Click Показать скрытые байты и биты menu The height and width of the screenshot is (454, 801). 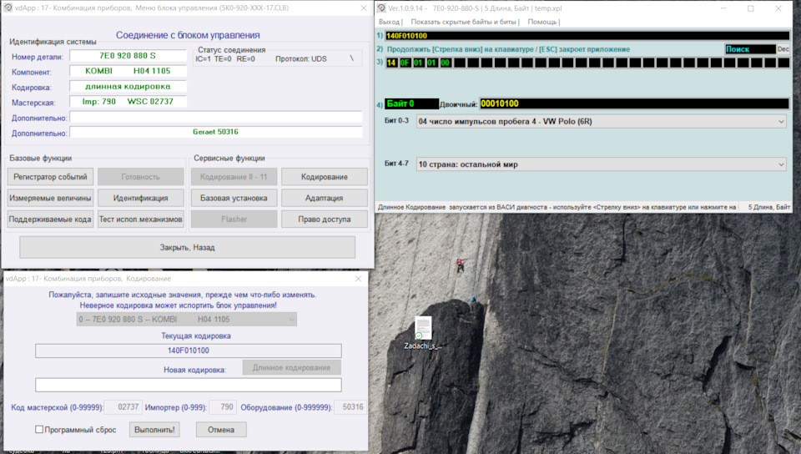click(465, 22)
